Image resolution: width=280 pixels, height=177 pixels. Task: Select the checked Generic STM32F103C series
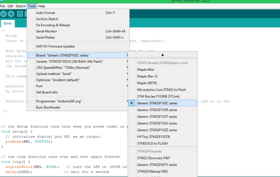163,103
